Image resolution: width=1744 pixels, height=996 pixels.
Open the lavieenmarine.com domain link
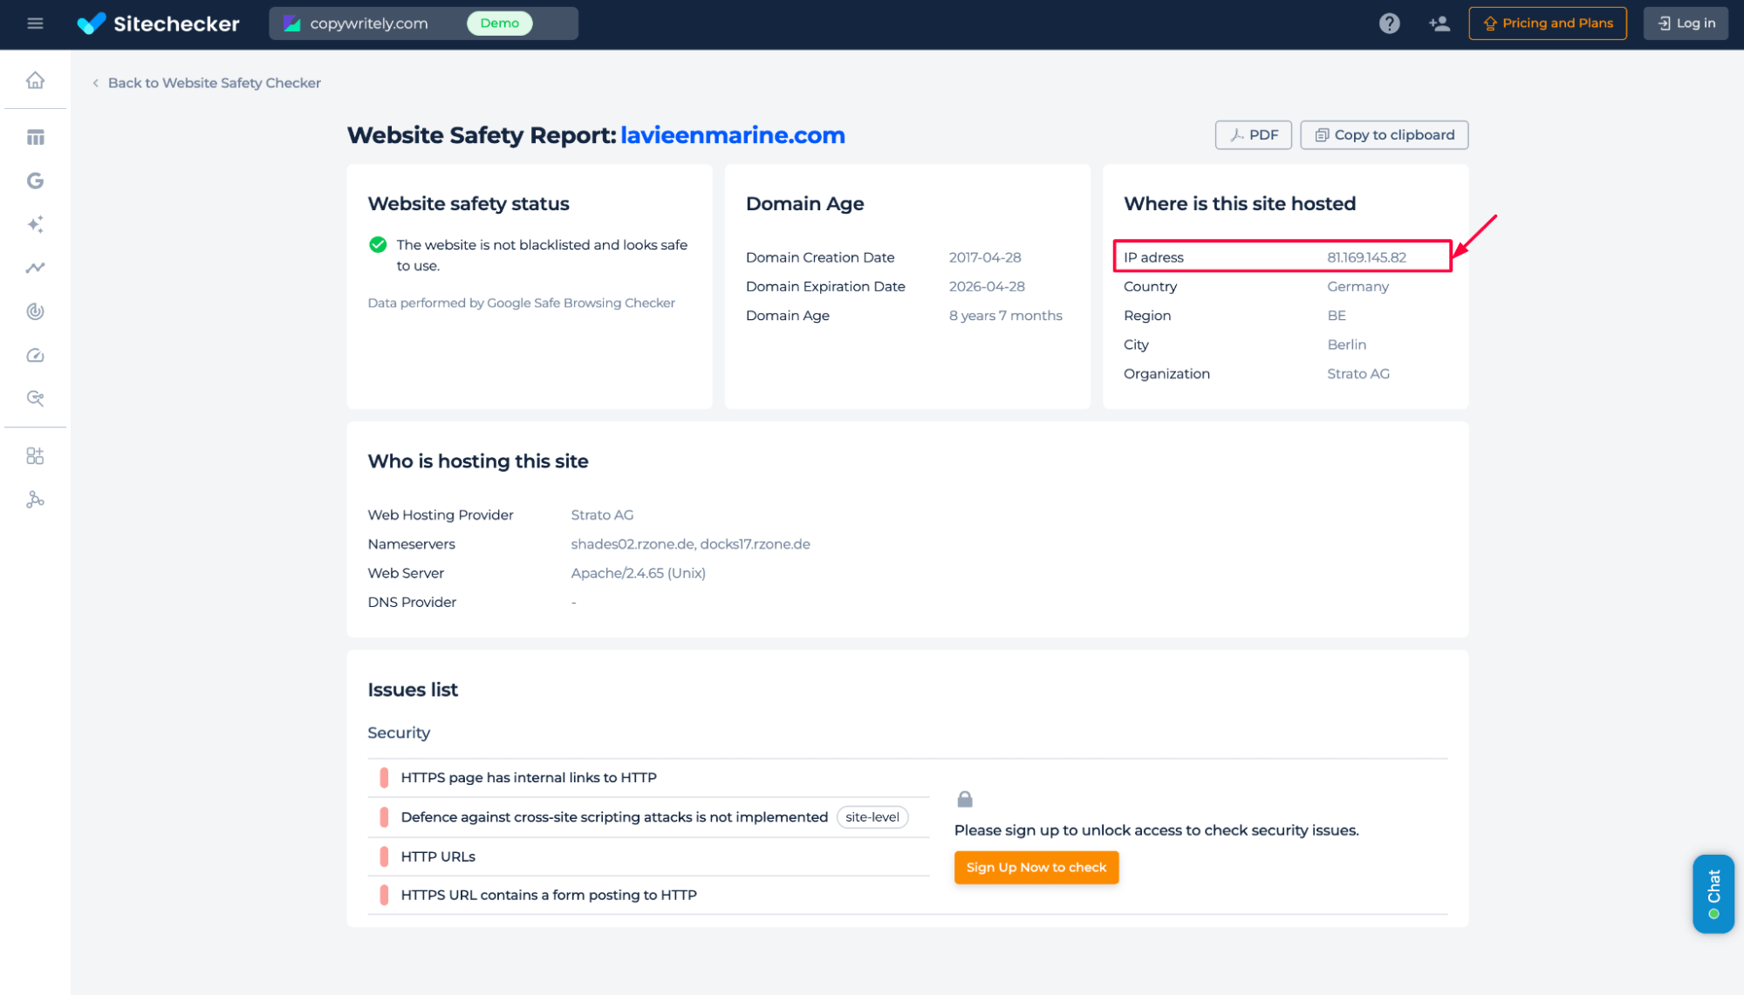coord(732,135)
